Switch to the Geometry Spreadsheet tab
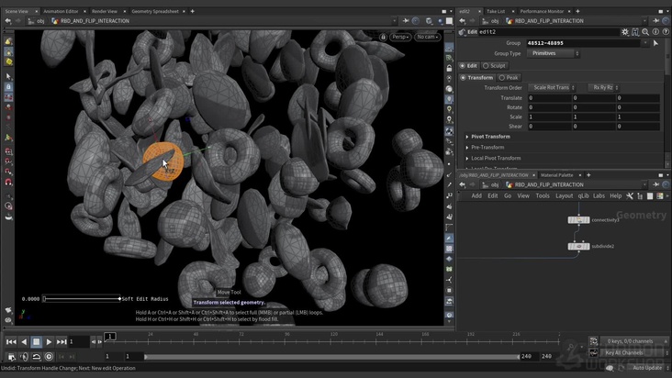 tap(153, 11)
